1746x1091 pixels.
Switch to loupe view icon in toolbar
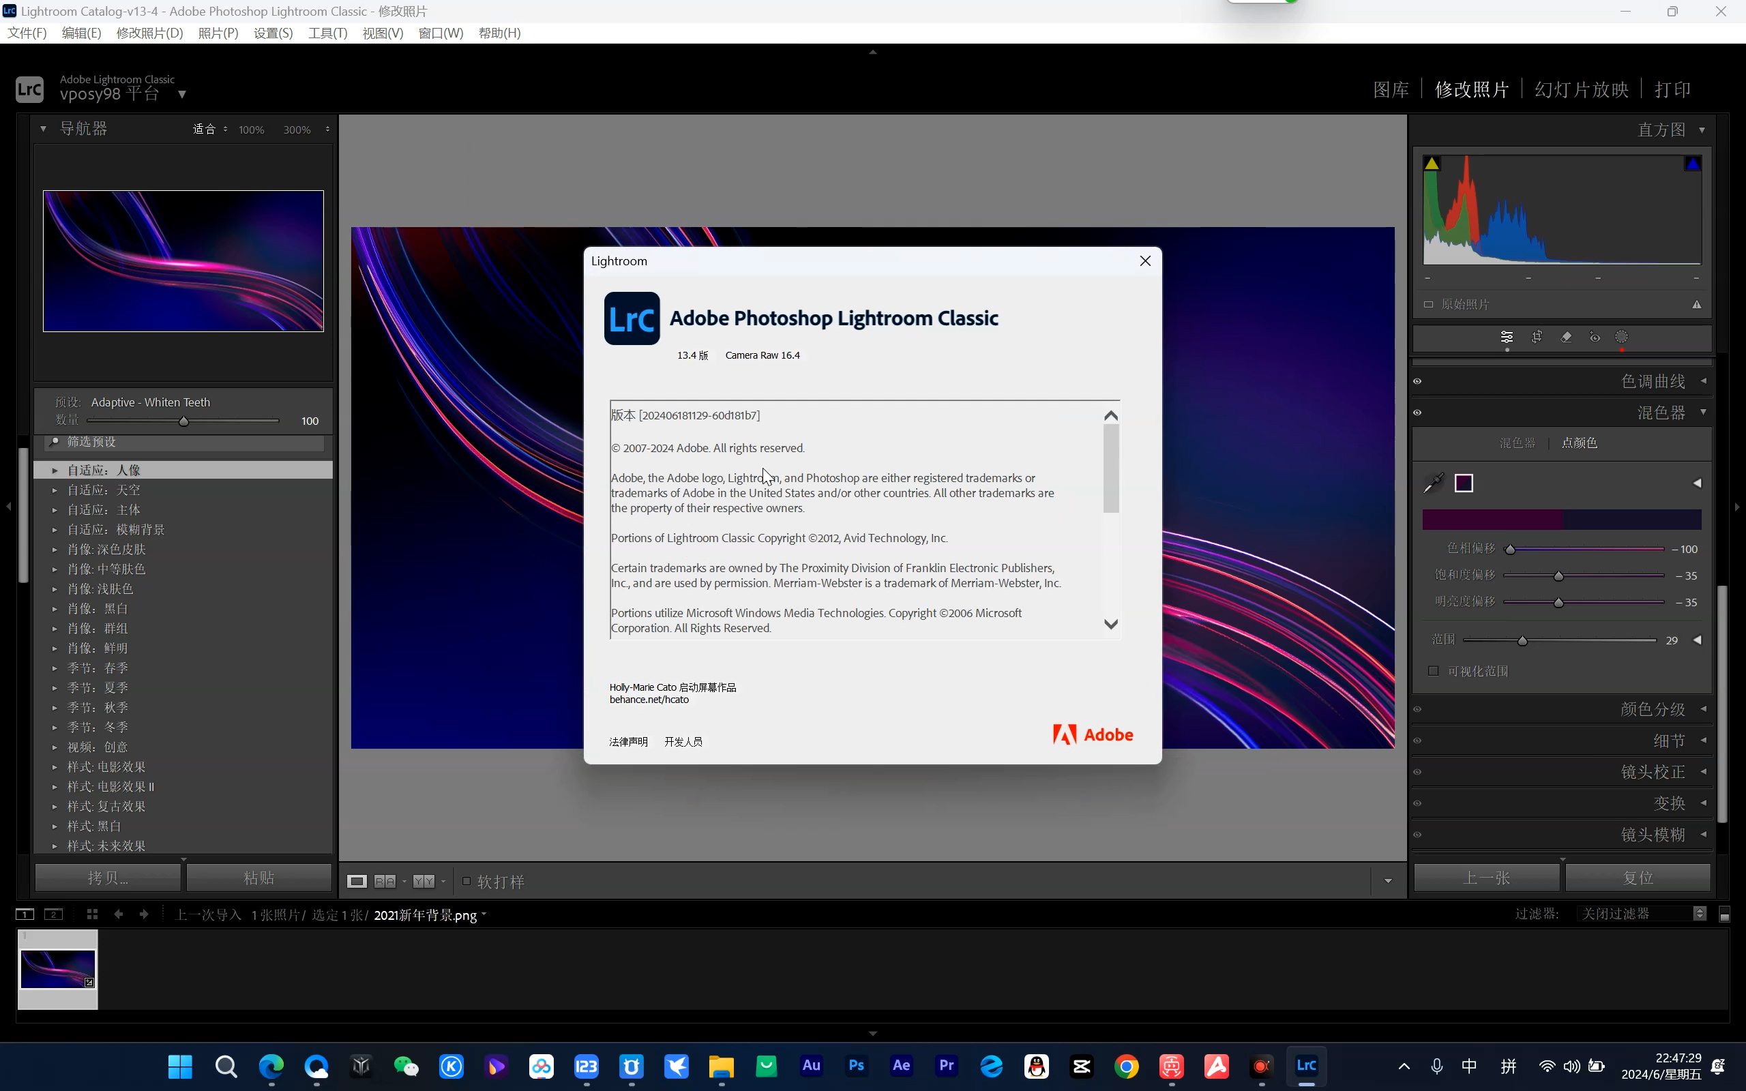tap(357, 881)
